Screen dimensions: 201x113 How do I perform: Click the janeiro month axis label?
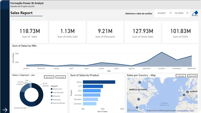click(x=26, y=68)
